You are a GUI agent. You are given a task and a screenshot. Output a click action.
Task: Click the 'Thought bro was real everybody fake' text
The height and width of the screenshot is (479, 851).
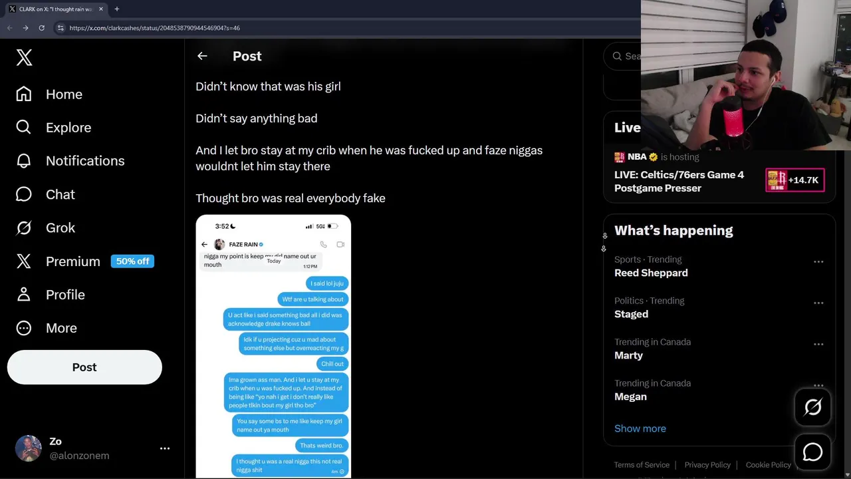coord(291,198)
